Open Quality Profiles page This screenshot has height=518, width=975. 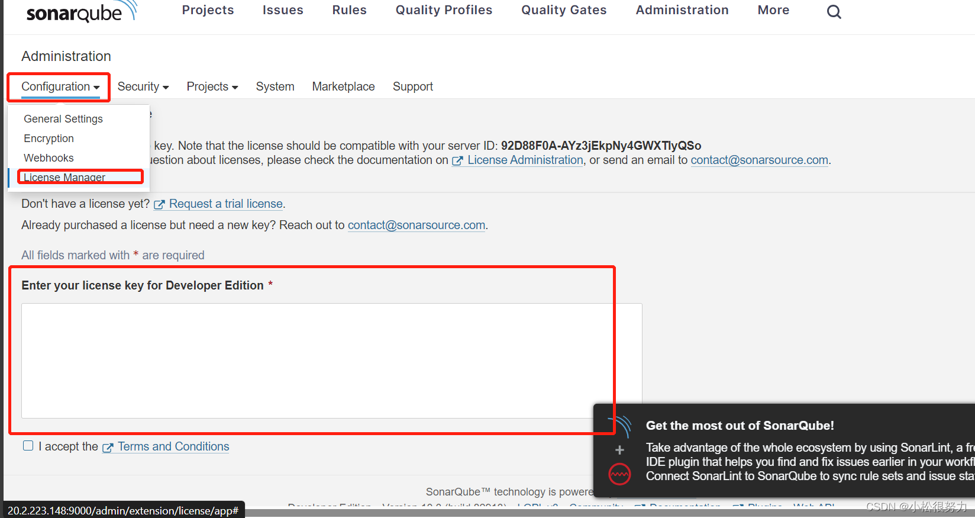pos(444,10)
